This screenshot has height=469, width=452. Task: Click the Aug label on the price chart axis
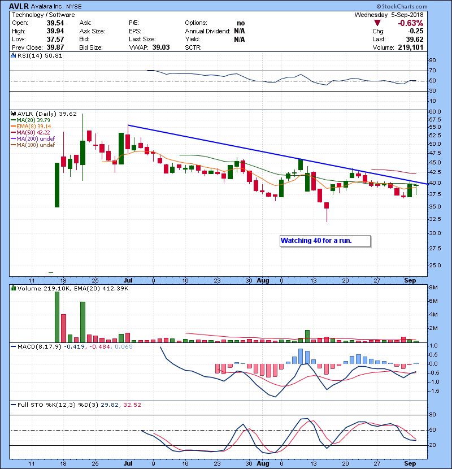pyautogui.click(x=263, y=281)
